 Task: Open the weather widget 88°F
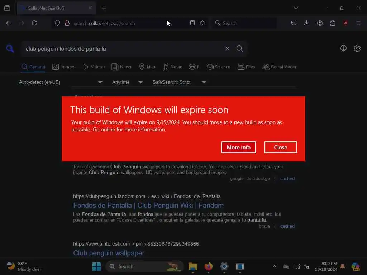(23, 266)
